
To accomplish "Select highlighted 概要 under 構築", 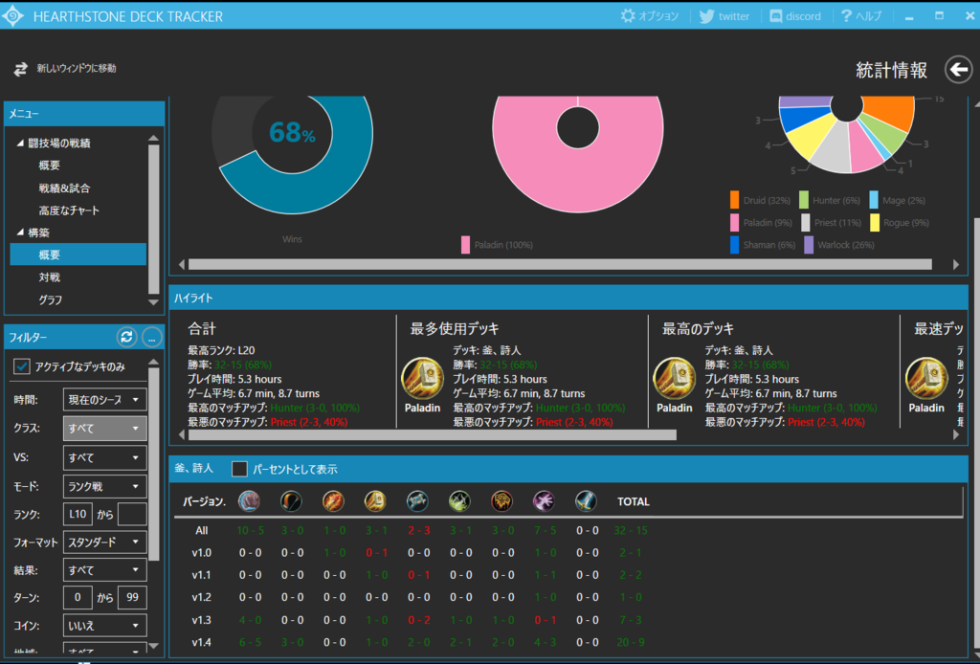I will [78, 255].
